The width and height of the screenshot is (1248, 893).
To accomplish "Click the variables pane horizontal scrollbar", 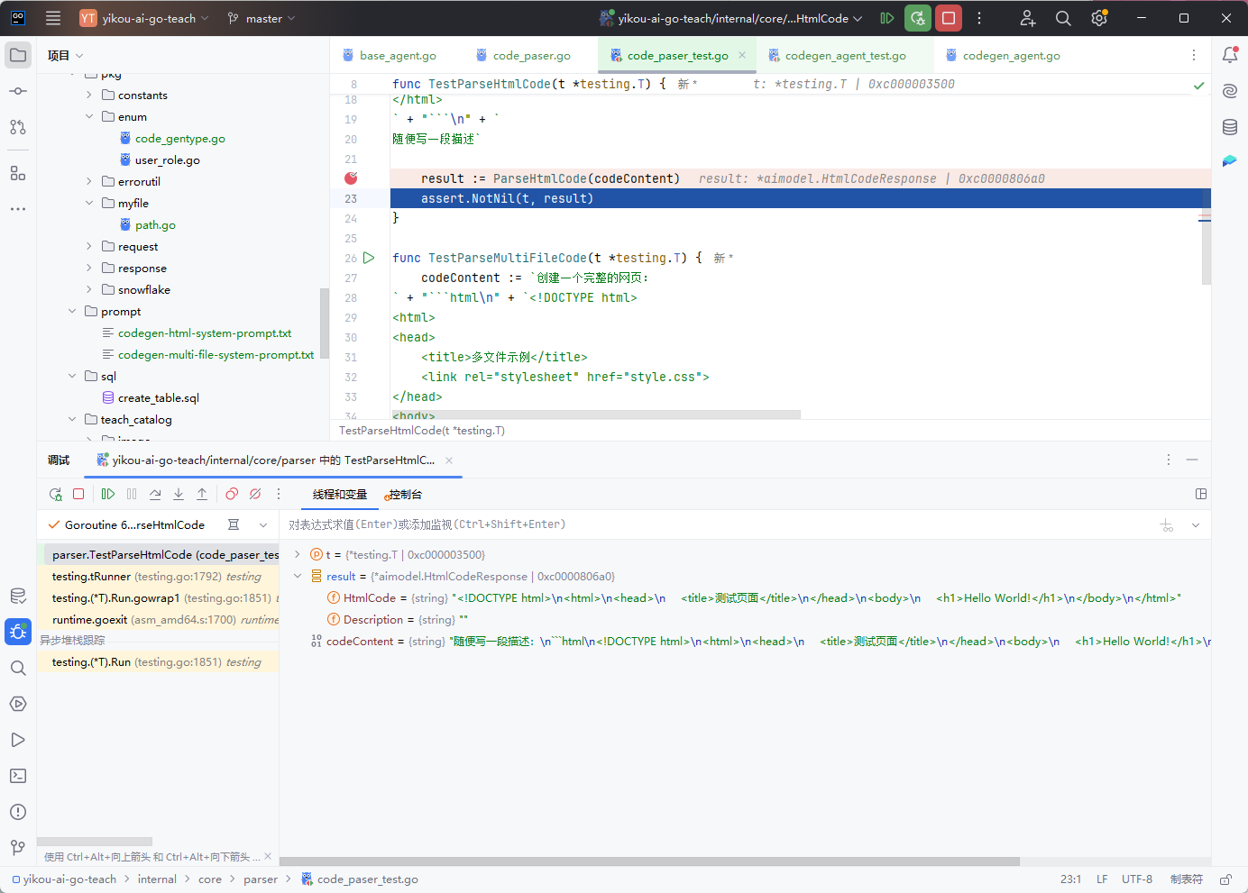I will (x=649, y=861).
